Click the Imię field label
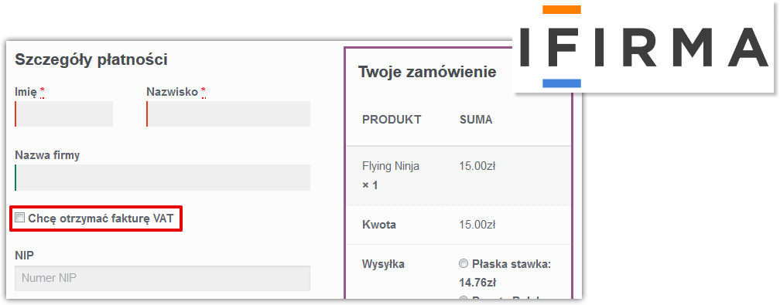This screenshot has width=780, height=305. [x=26, y=93]
